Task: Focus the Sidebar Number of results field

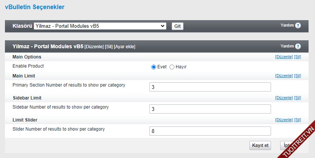Action: tap(210, 109)
